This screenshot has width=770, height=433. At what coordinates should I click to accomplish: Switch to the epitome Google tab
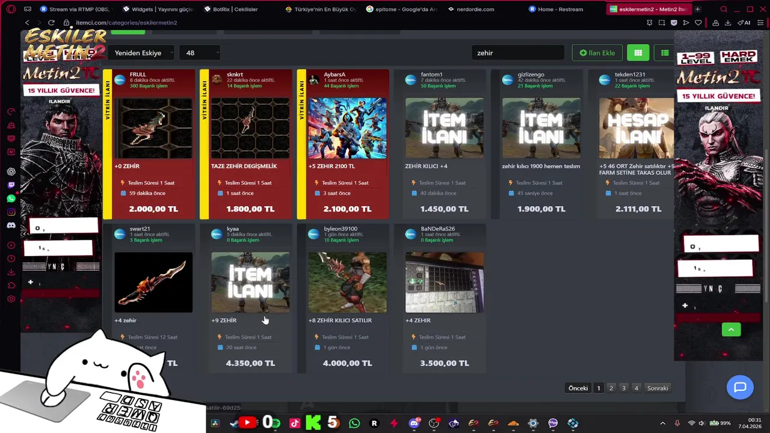[402, 9]
